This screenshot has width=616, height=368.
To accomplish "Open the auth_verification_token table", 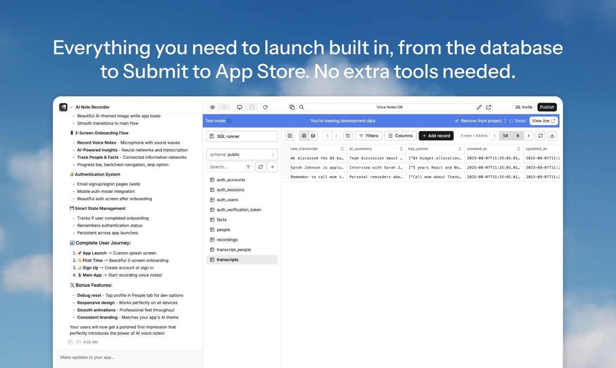I will (242, 210).
